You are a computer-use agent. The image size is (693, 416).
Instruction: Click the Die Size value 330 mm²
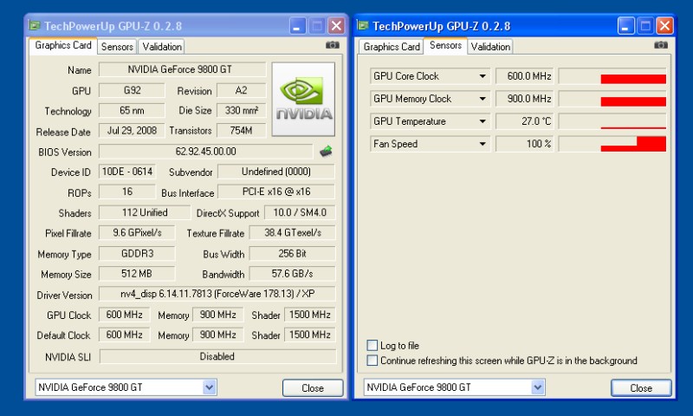click(x=242, y=111)
